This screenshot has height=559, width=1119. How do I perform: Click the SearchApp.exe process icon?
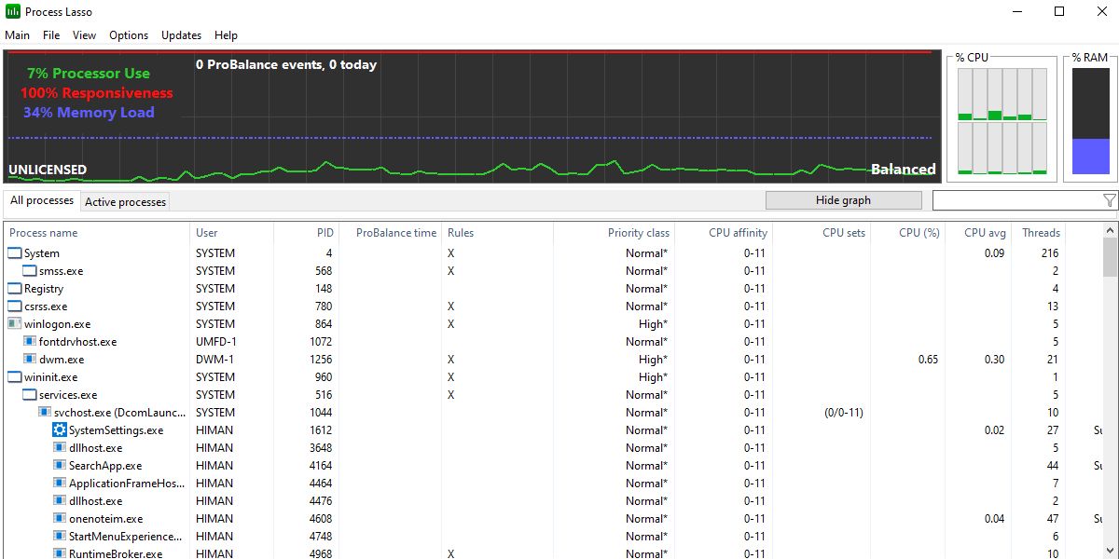(60, 466)
